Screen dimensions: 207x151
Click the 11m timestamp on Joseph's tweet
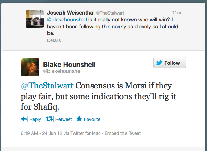pyautogui.click(x=177, y=13)
